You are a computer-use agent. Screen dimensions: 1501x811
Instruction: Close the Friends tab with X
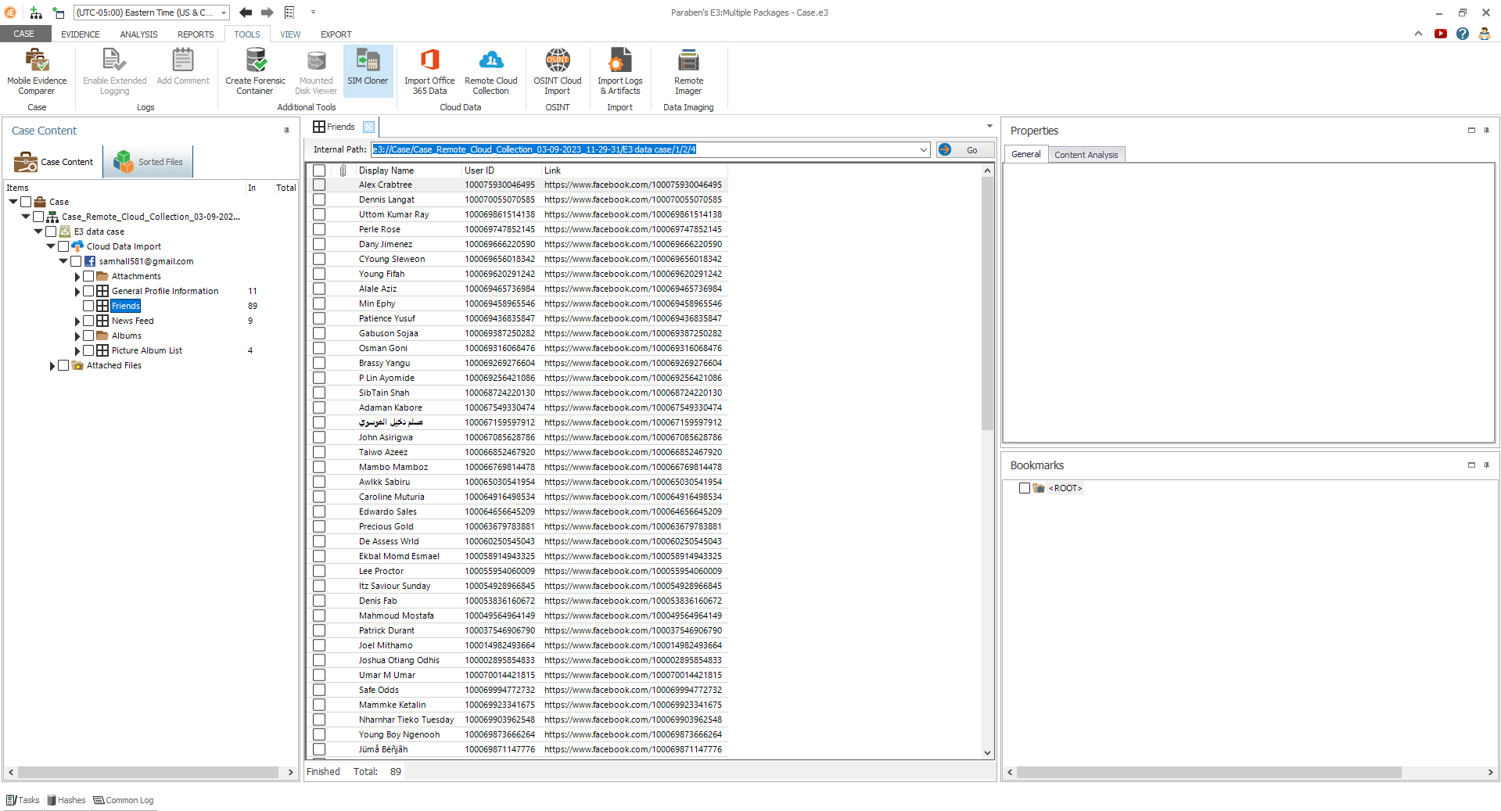369,127
